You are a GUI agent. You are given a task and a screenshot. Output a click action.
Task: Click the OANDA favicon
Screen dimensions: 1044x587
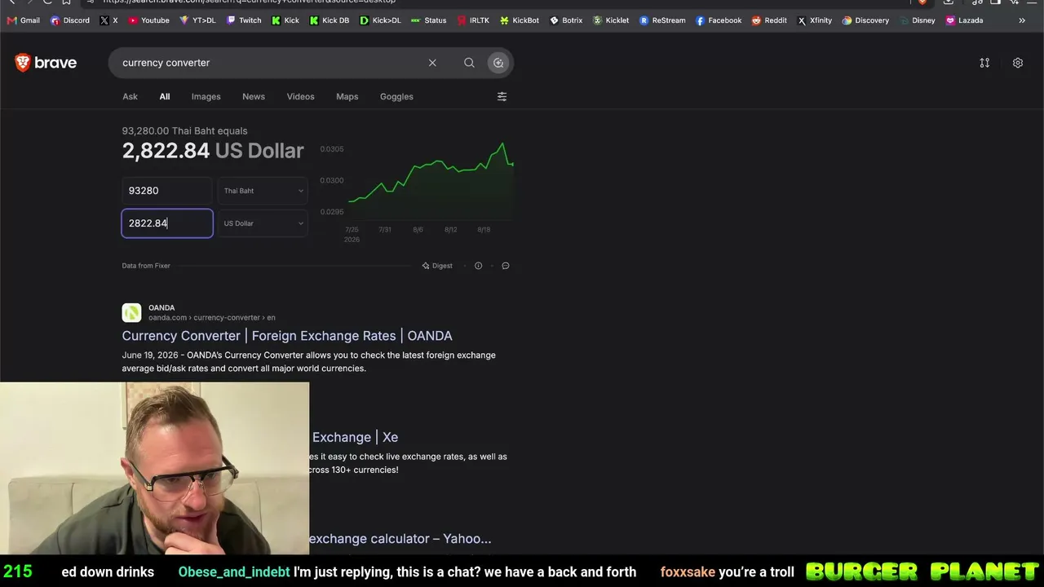coord(131,312)
